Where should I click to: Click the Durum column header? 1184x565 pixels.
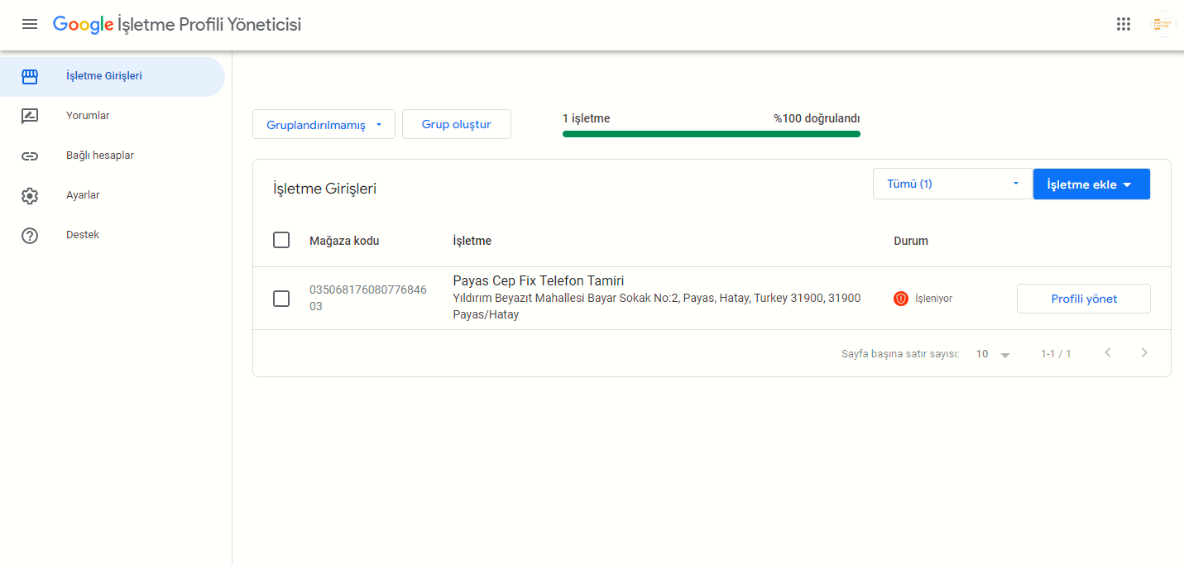coord(911,241)
